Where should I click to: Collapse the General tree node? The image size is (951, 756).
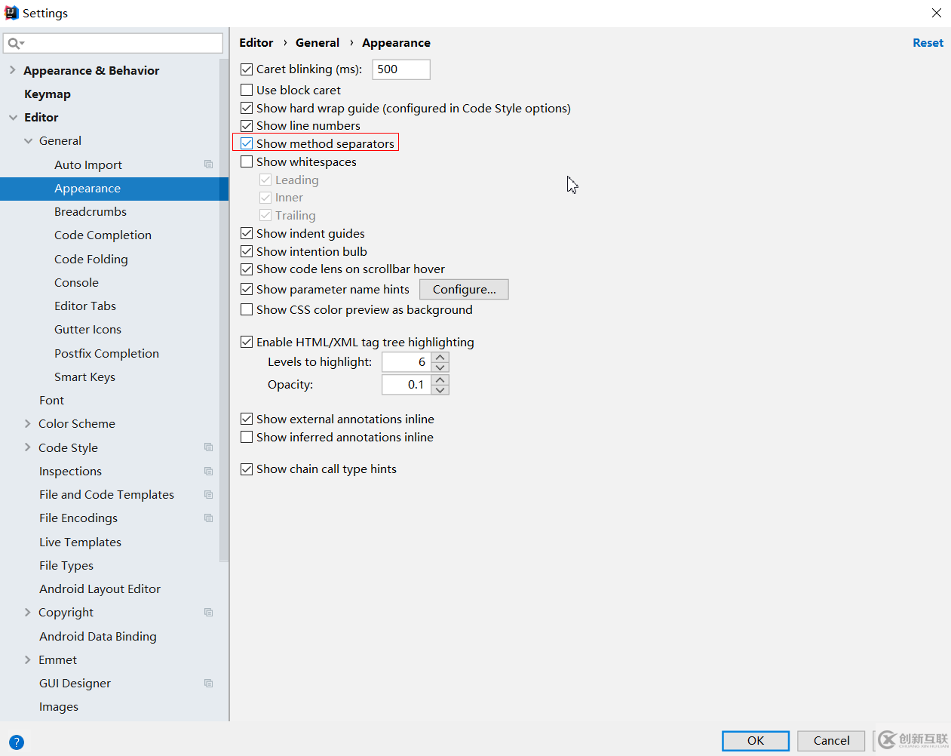tap(28, 141)
